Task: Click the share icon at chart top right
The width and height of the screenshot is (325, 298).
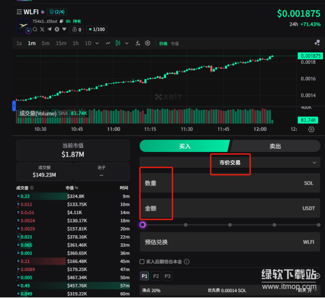Action: 317,42
